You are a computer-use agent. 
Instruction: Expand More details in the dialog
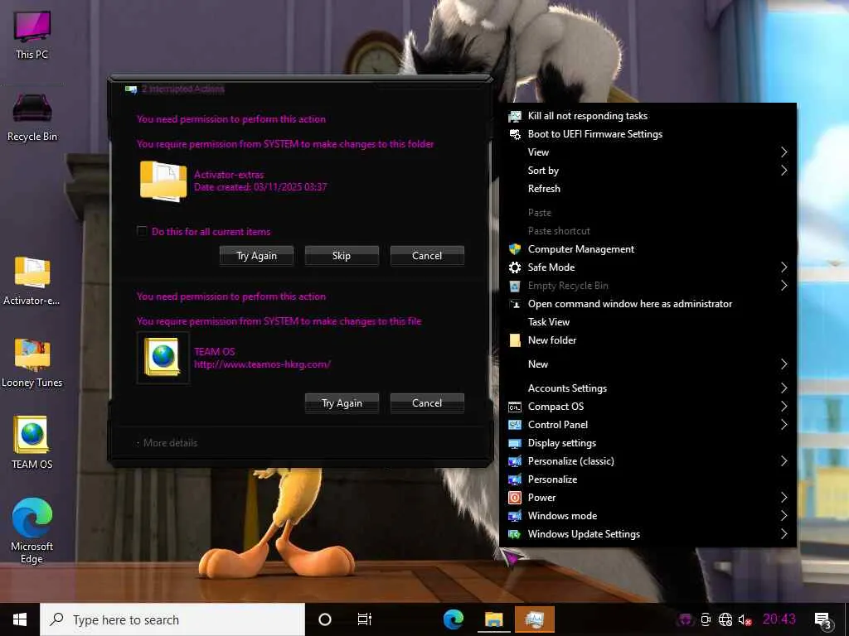coord(167,443)
